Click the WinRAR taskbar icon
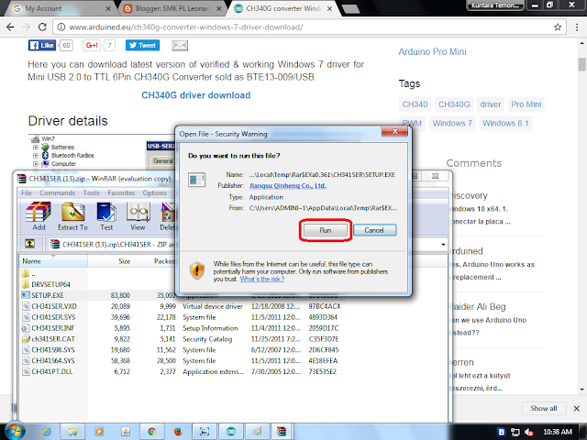This screenshot has width=587, height=440. tap(282, 432)
